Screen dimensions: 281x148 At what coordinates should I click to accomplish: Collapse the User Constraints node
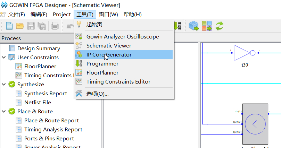click(x=4, y=58)
